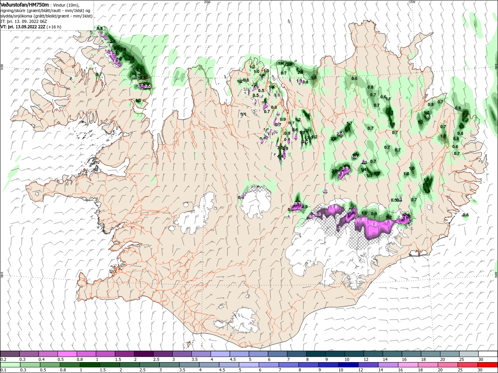Click the white 0.3 value in the purple glacier area

[x=317, y=214]
